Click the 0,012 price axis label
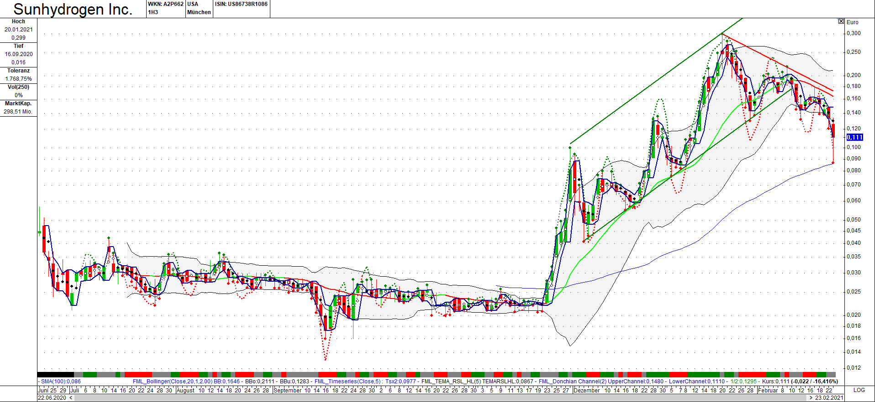This screenshot has width=875, height=402. 854,368
